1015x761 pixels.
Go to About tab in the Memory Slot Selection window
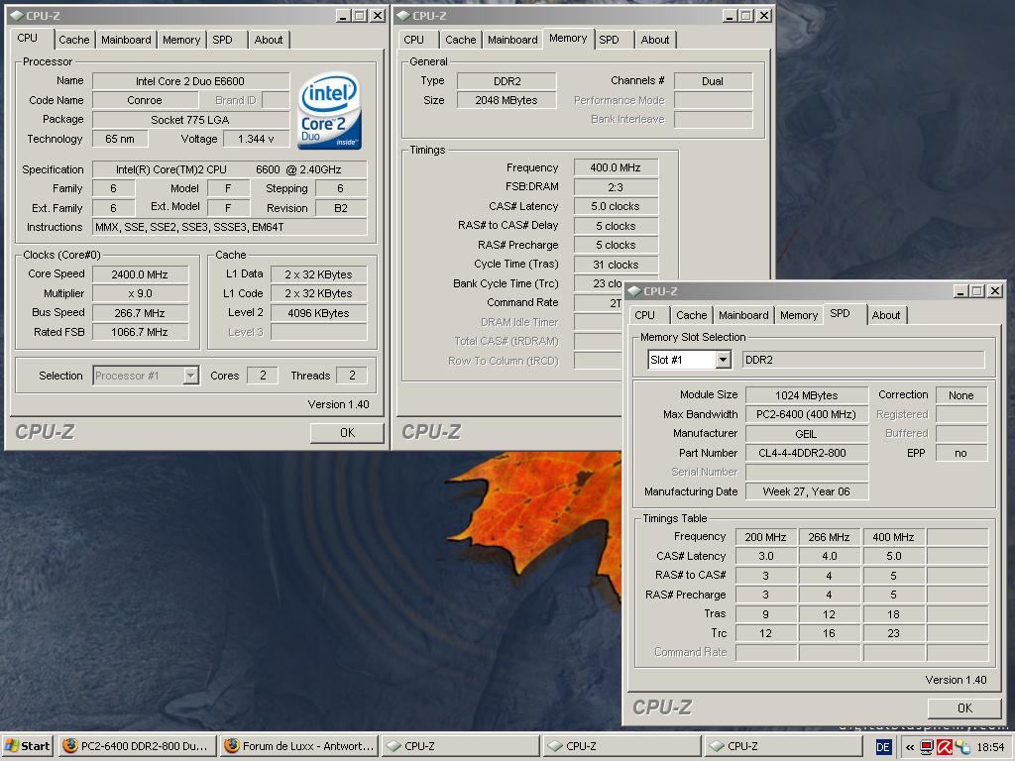click(886, 315)
